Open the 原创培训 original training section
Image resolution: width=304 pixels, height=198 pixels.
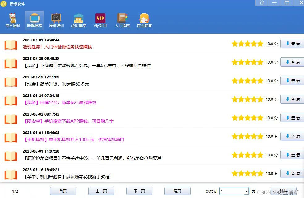(56, 20)
